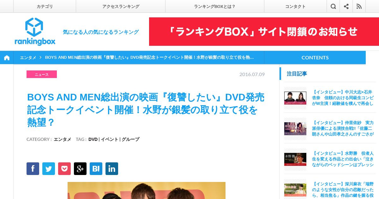The width and height of the screenshot is (379, 199).
Task: Open the コンタクト menu item
Action: 295,6
